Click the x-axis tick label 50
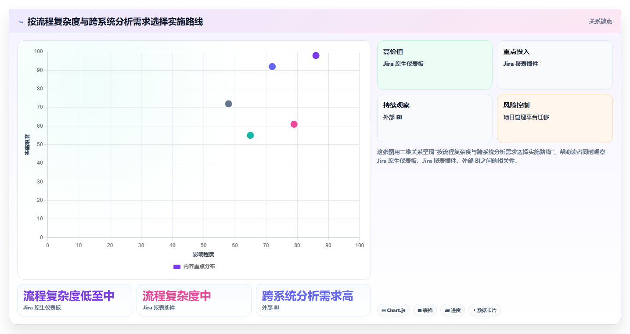The image size is (630, 334). [x=203, y=245]
